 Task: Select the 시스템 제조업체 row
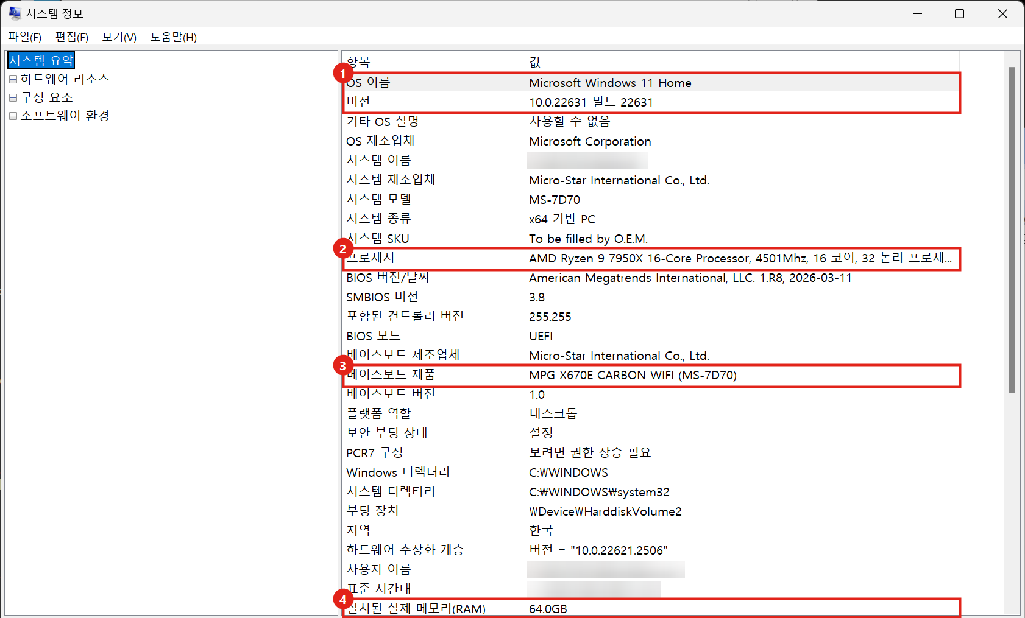click(651, 180)
